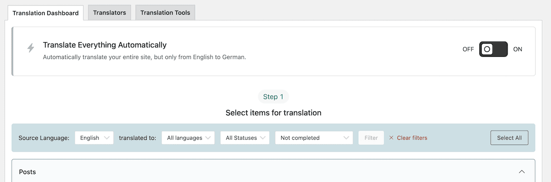This screenshot has height=182, width=551.
Task: Click the Step 1 badge
Action: coord(273,97)
